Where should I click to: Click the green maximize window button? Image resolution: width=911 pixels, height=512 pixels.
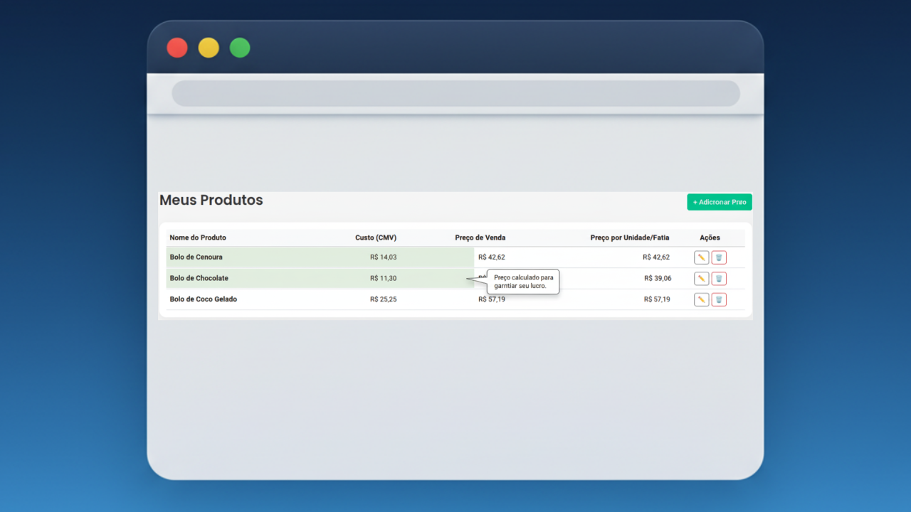point(240,48)
